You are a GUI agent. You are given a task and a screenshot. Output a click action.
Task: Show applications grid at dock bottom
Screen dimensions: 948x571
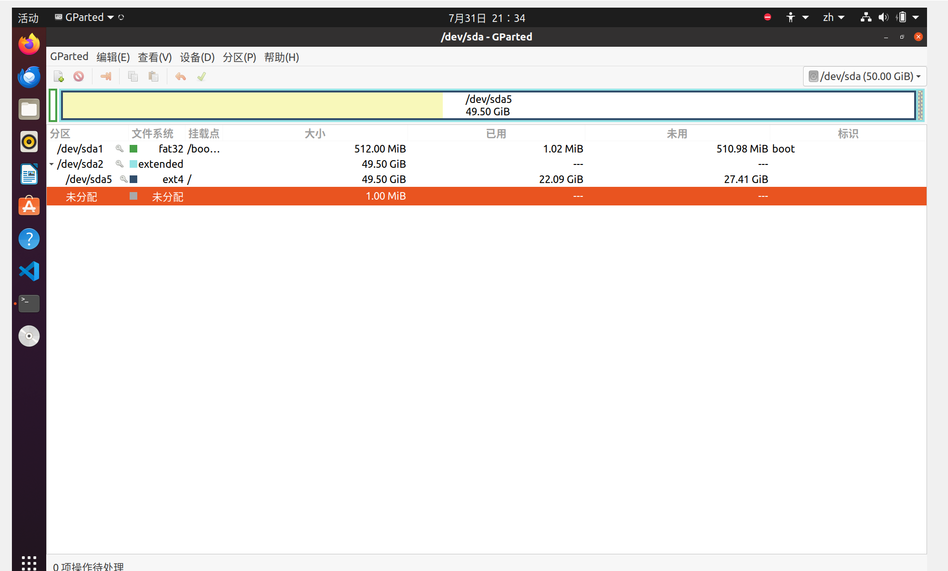[29, 562]
